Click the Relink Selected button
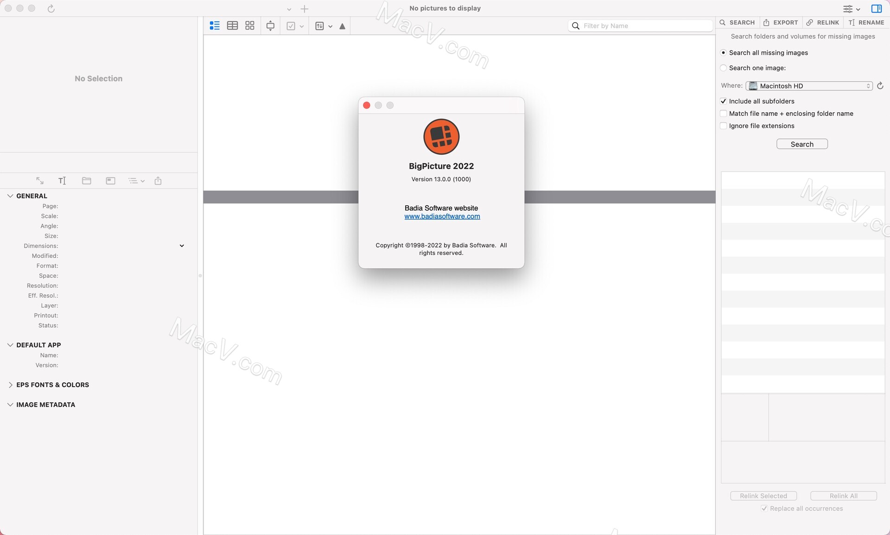The width and height of the screenshot is (890, 535). tap(763, 496)
